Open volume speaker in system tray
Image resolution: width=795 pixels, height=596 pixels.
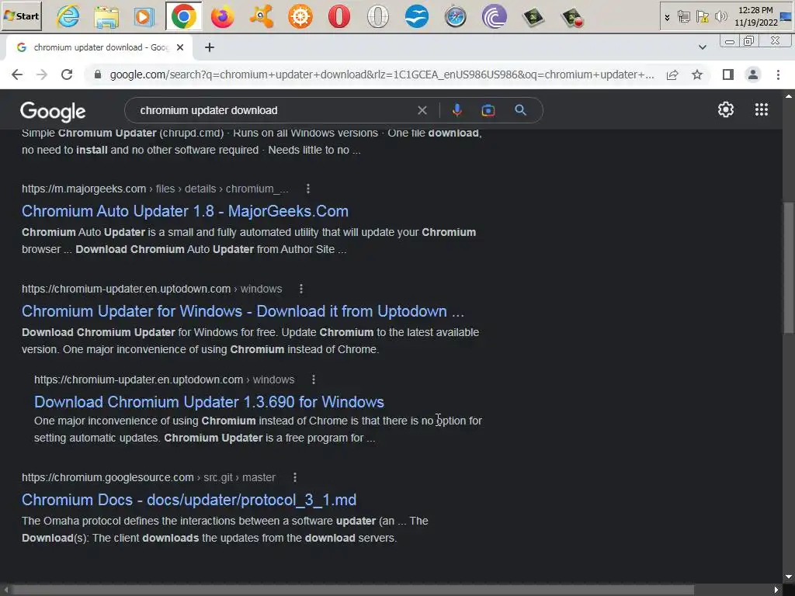pyautogui.click(x=720, y=17)
